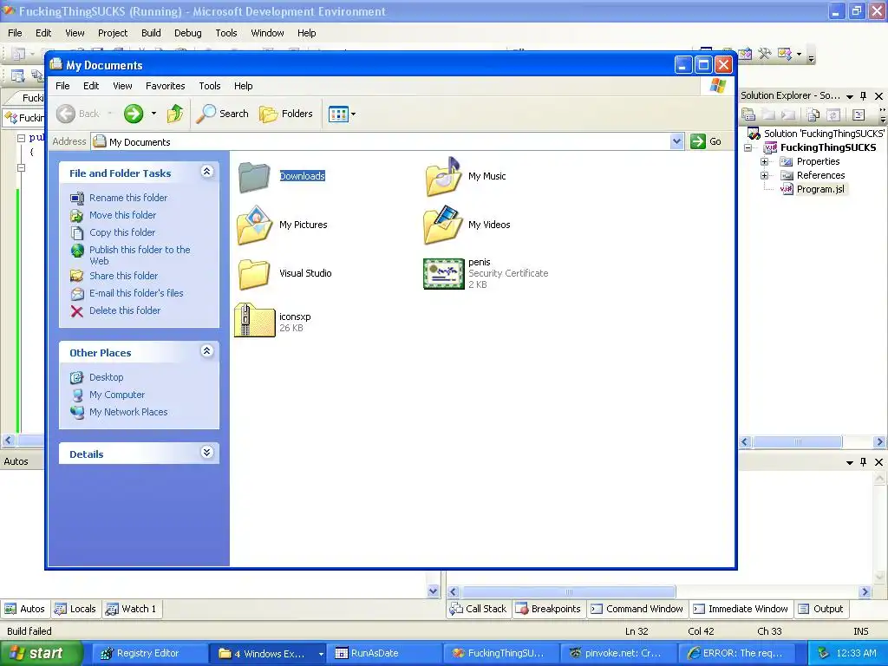The height and width of the screenshot is (666, 888).
Task: Select Program.jsl in Solution Explorer
Action: point(820,189)
